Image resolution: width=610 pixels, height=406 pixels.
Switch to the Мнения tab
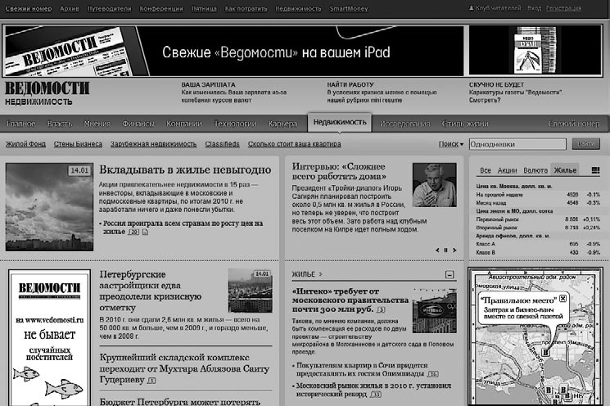point(97,124)
